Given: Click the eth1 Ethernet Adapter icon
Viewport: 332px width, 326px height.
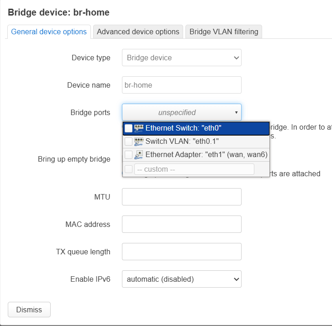Looking at the screenshot, I should tap(139, 155).
